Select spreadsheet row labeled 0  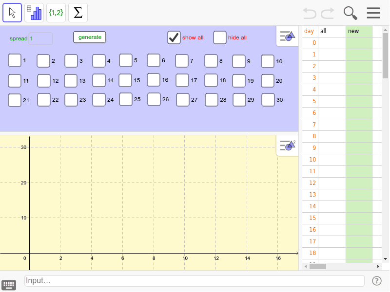(310, 43)
